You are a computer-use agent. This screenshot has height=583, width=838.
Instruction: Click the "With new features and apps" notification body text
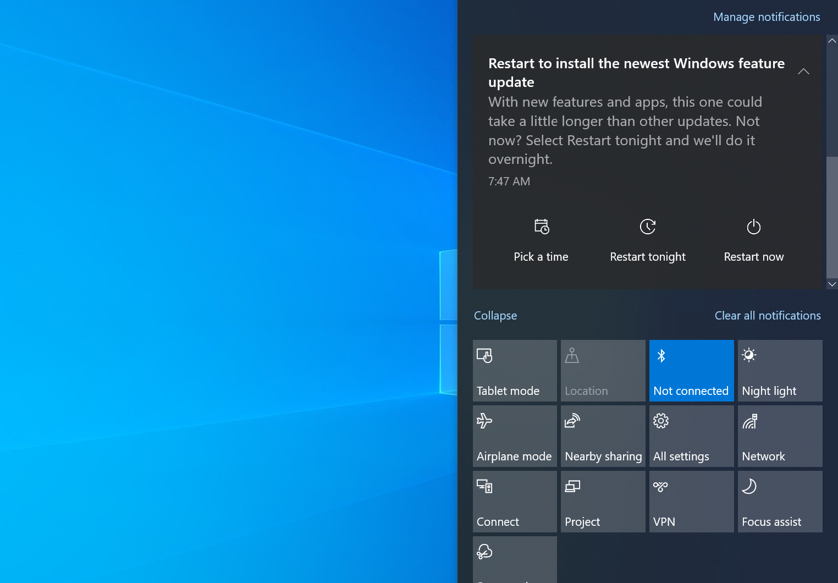point(625,131)
